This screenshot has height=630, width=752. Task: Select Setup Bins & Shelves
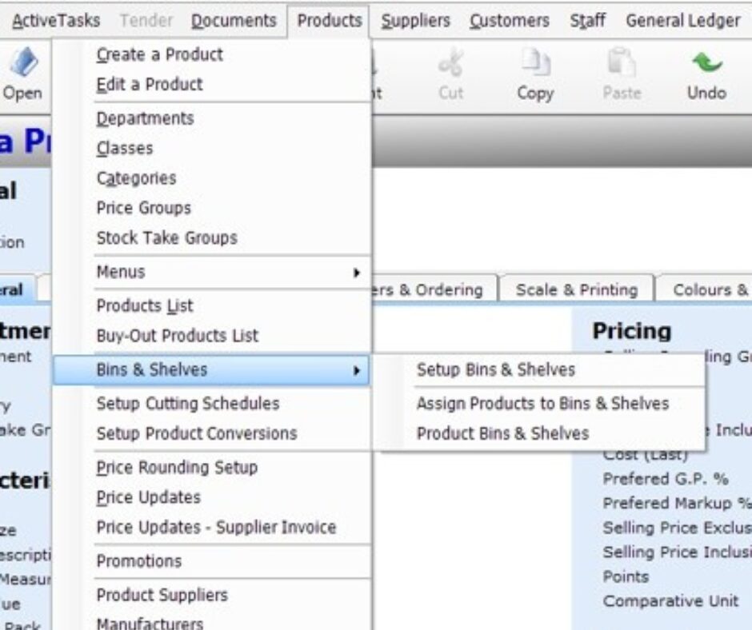495,369
